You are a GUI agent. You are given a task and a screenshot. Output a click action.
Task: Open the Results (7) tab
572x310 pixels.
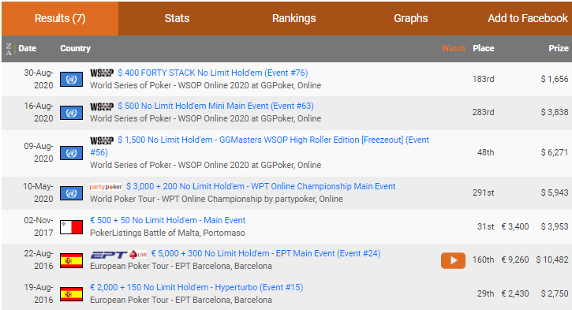(x=60, y=18)
